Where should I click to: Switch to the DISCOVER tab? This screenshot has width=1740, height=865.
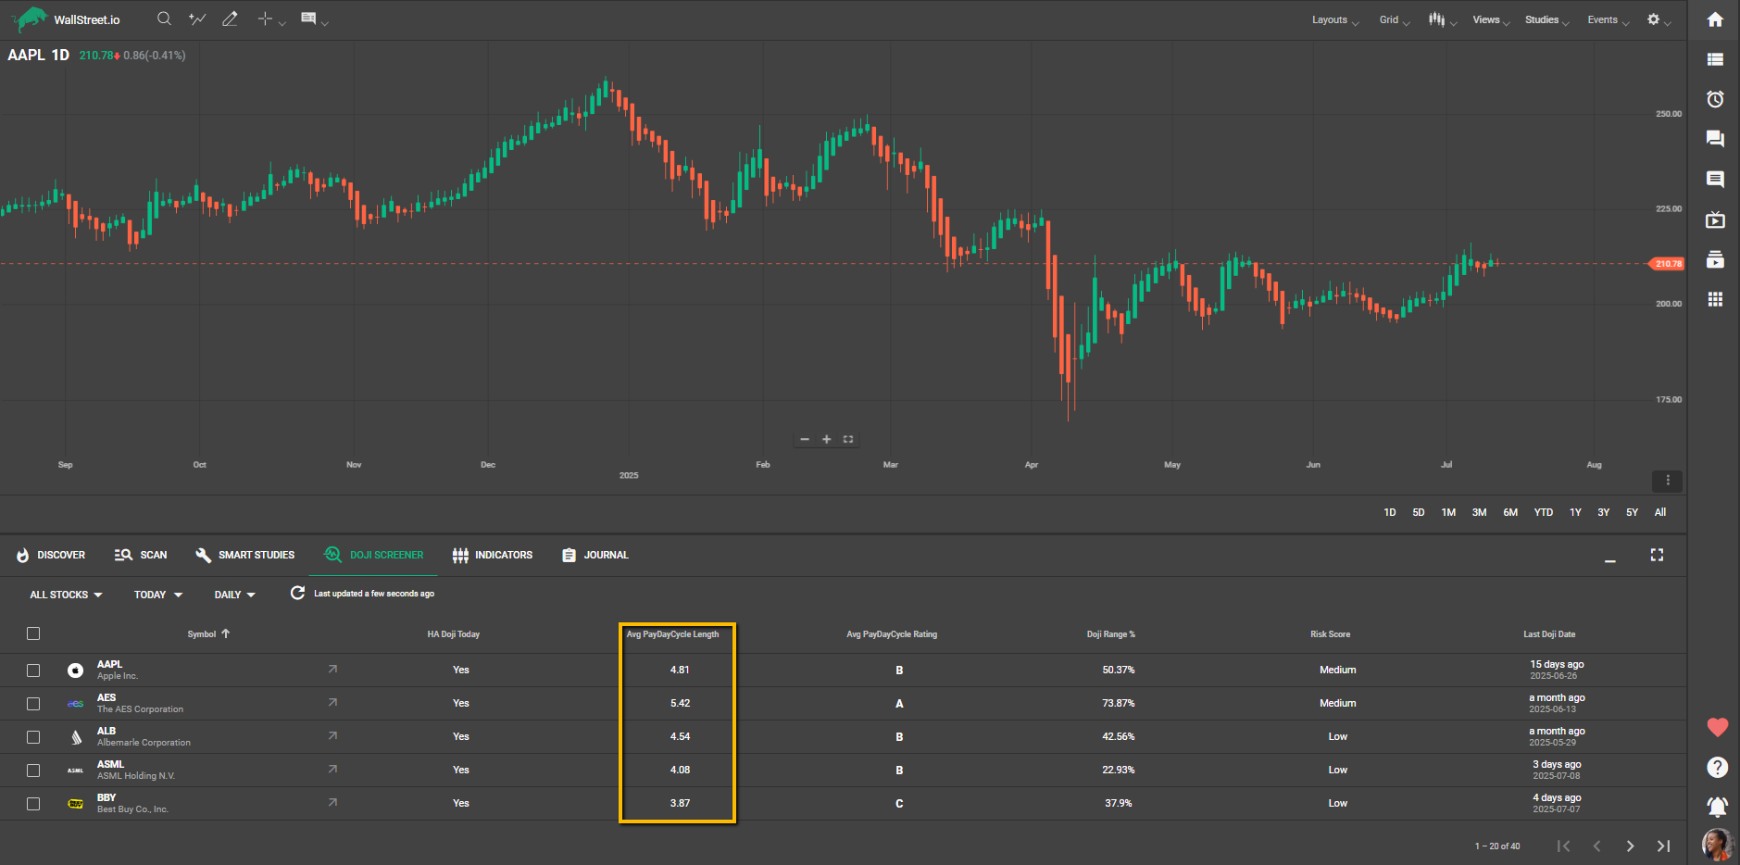pos(51,555)
